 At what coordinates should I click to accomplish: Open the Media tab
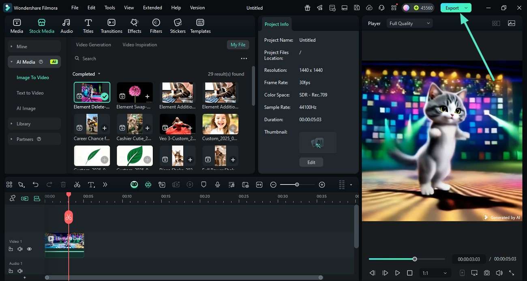pos(17,26)
